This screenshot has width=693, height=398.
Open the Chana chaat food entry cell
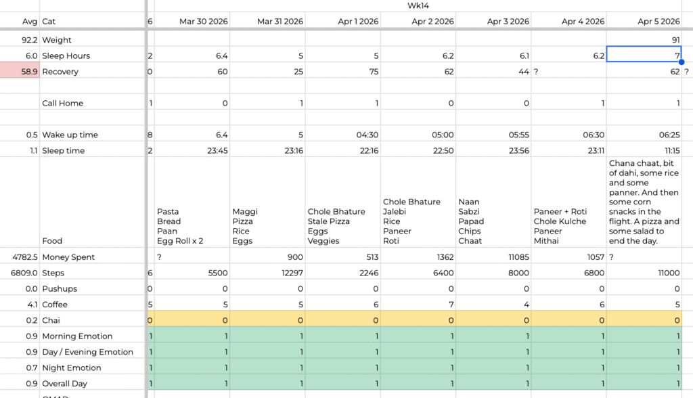pos(644,202)
